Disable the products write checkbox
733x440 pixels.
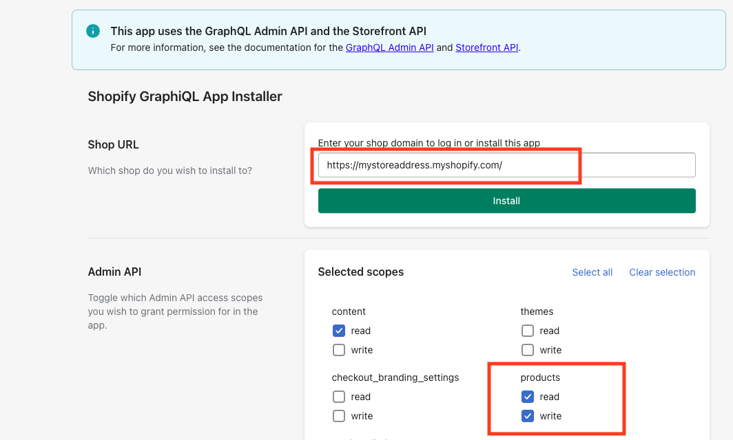(528, 416)
